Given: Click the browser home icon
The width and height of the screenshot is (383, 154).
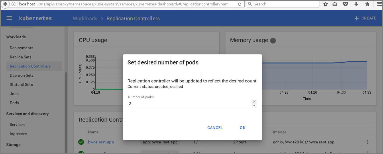Looking at the screenshot, I should tap(367, 4).
